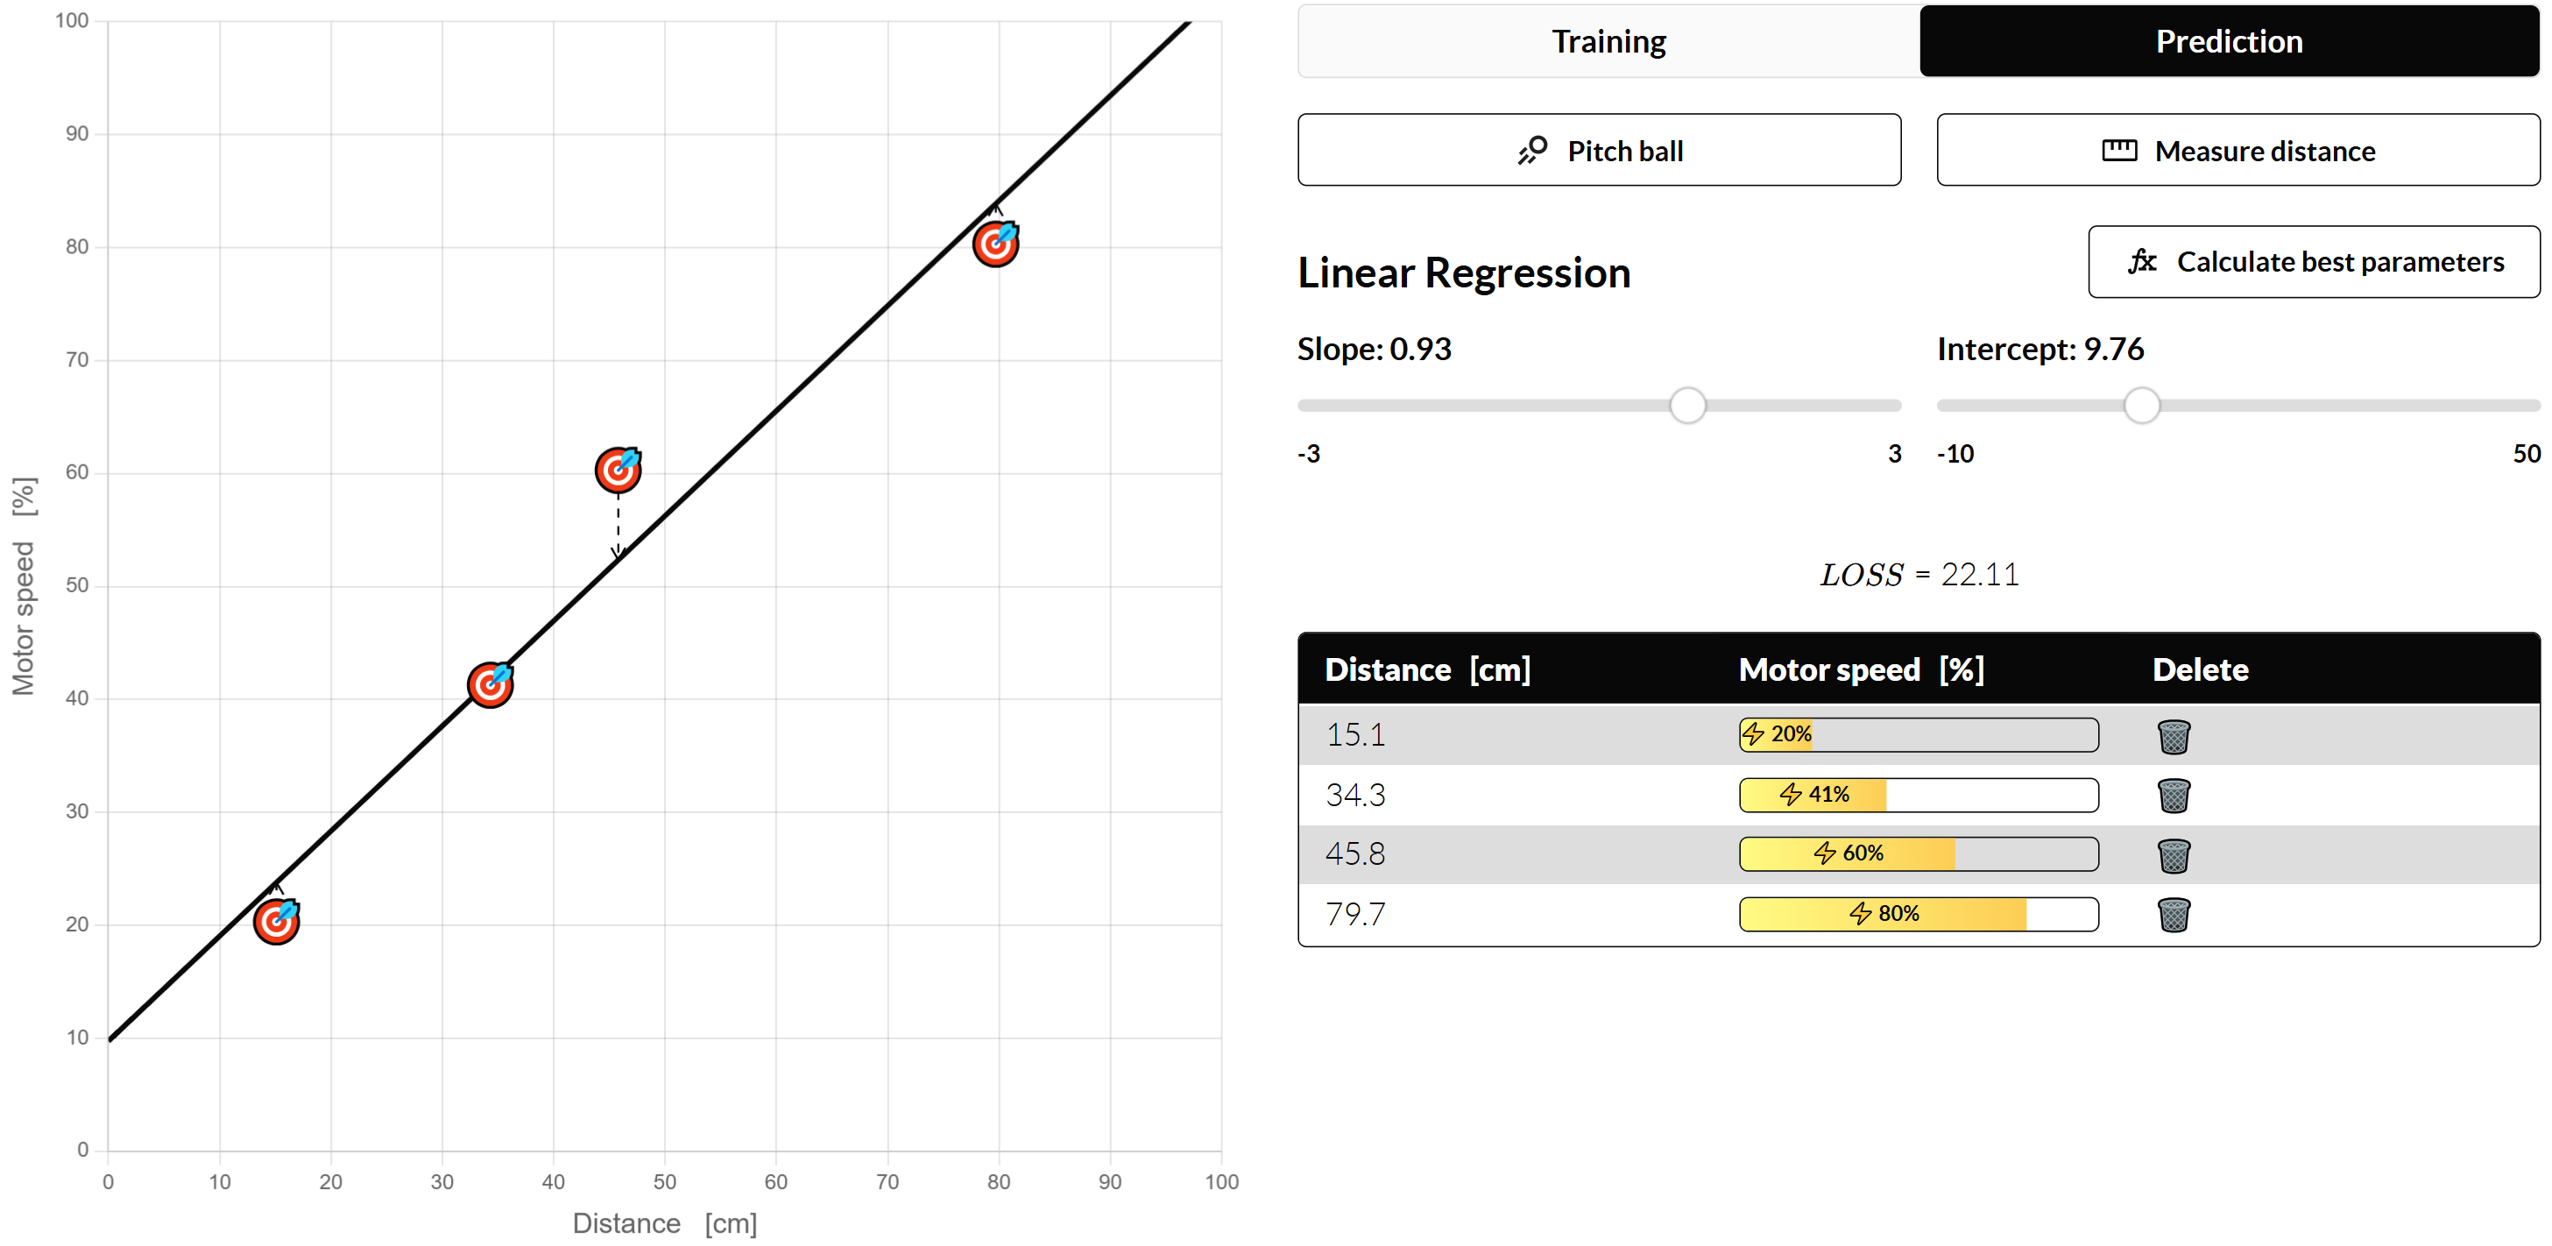Click the 20% motor speed bar
Image resolution: width=2552 pixels, height=1246 pixels.
tap(1918, 734)
